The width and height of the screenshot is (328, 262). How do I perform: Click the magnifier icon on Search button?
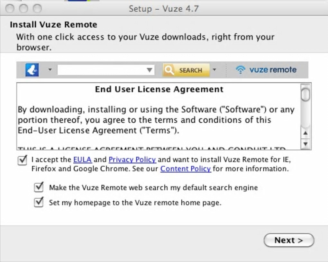[169, 70]
